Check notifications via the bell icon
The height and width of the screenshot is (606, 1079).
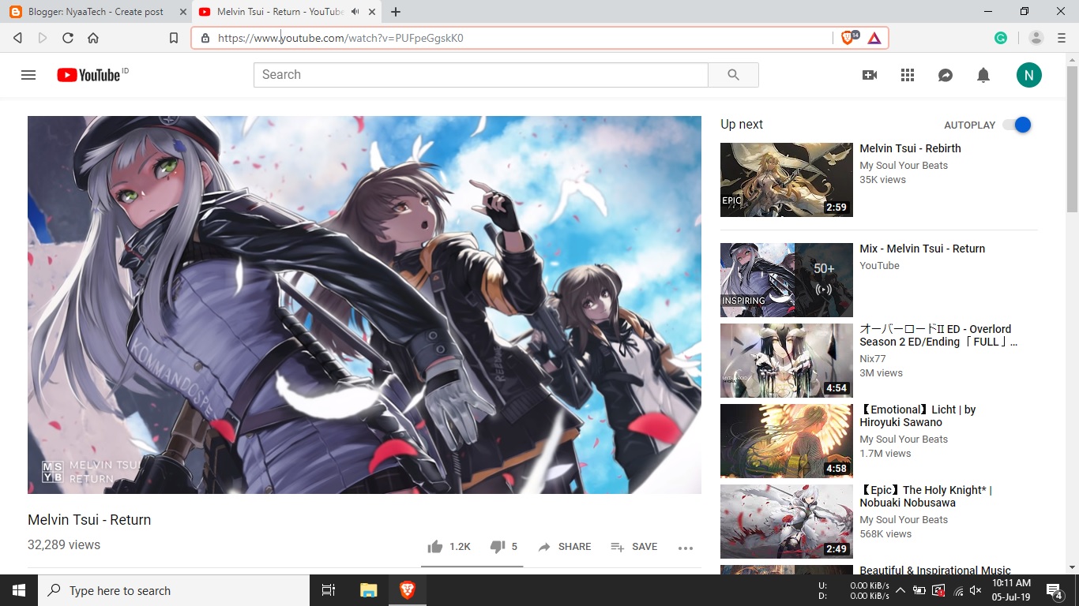983,74
